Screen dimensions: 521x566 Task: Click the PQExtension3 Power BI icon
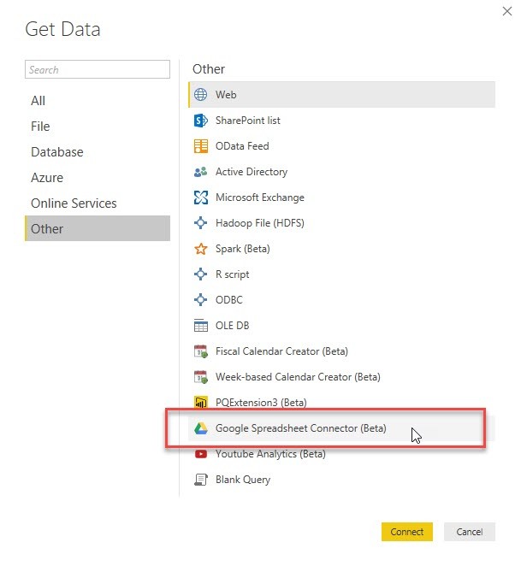pos(200,402)
